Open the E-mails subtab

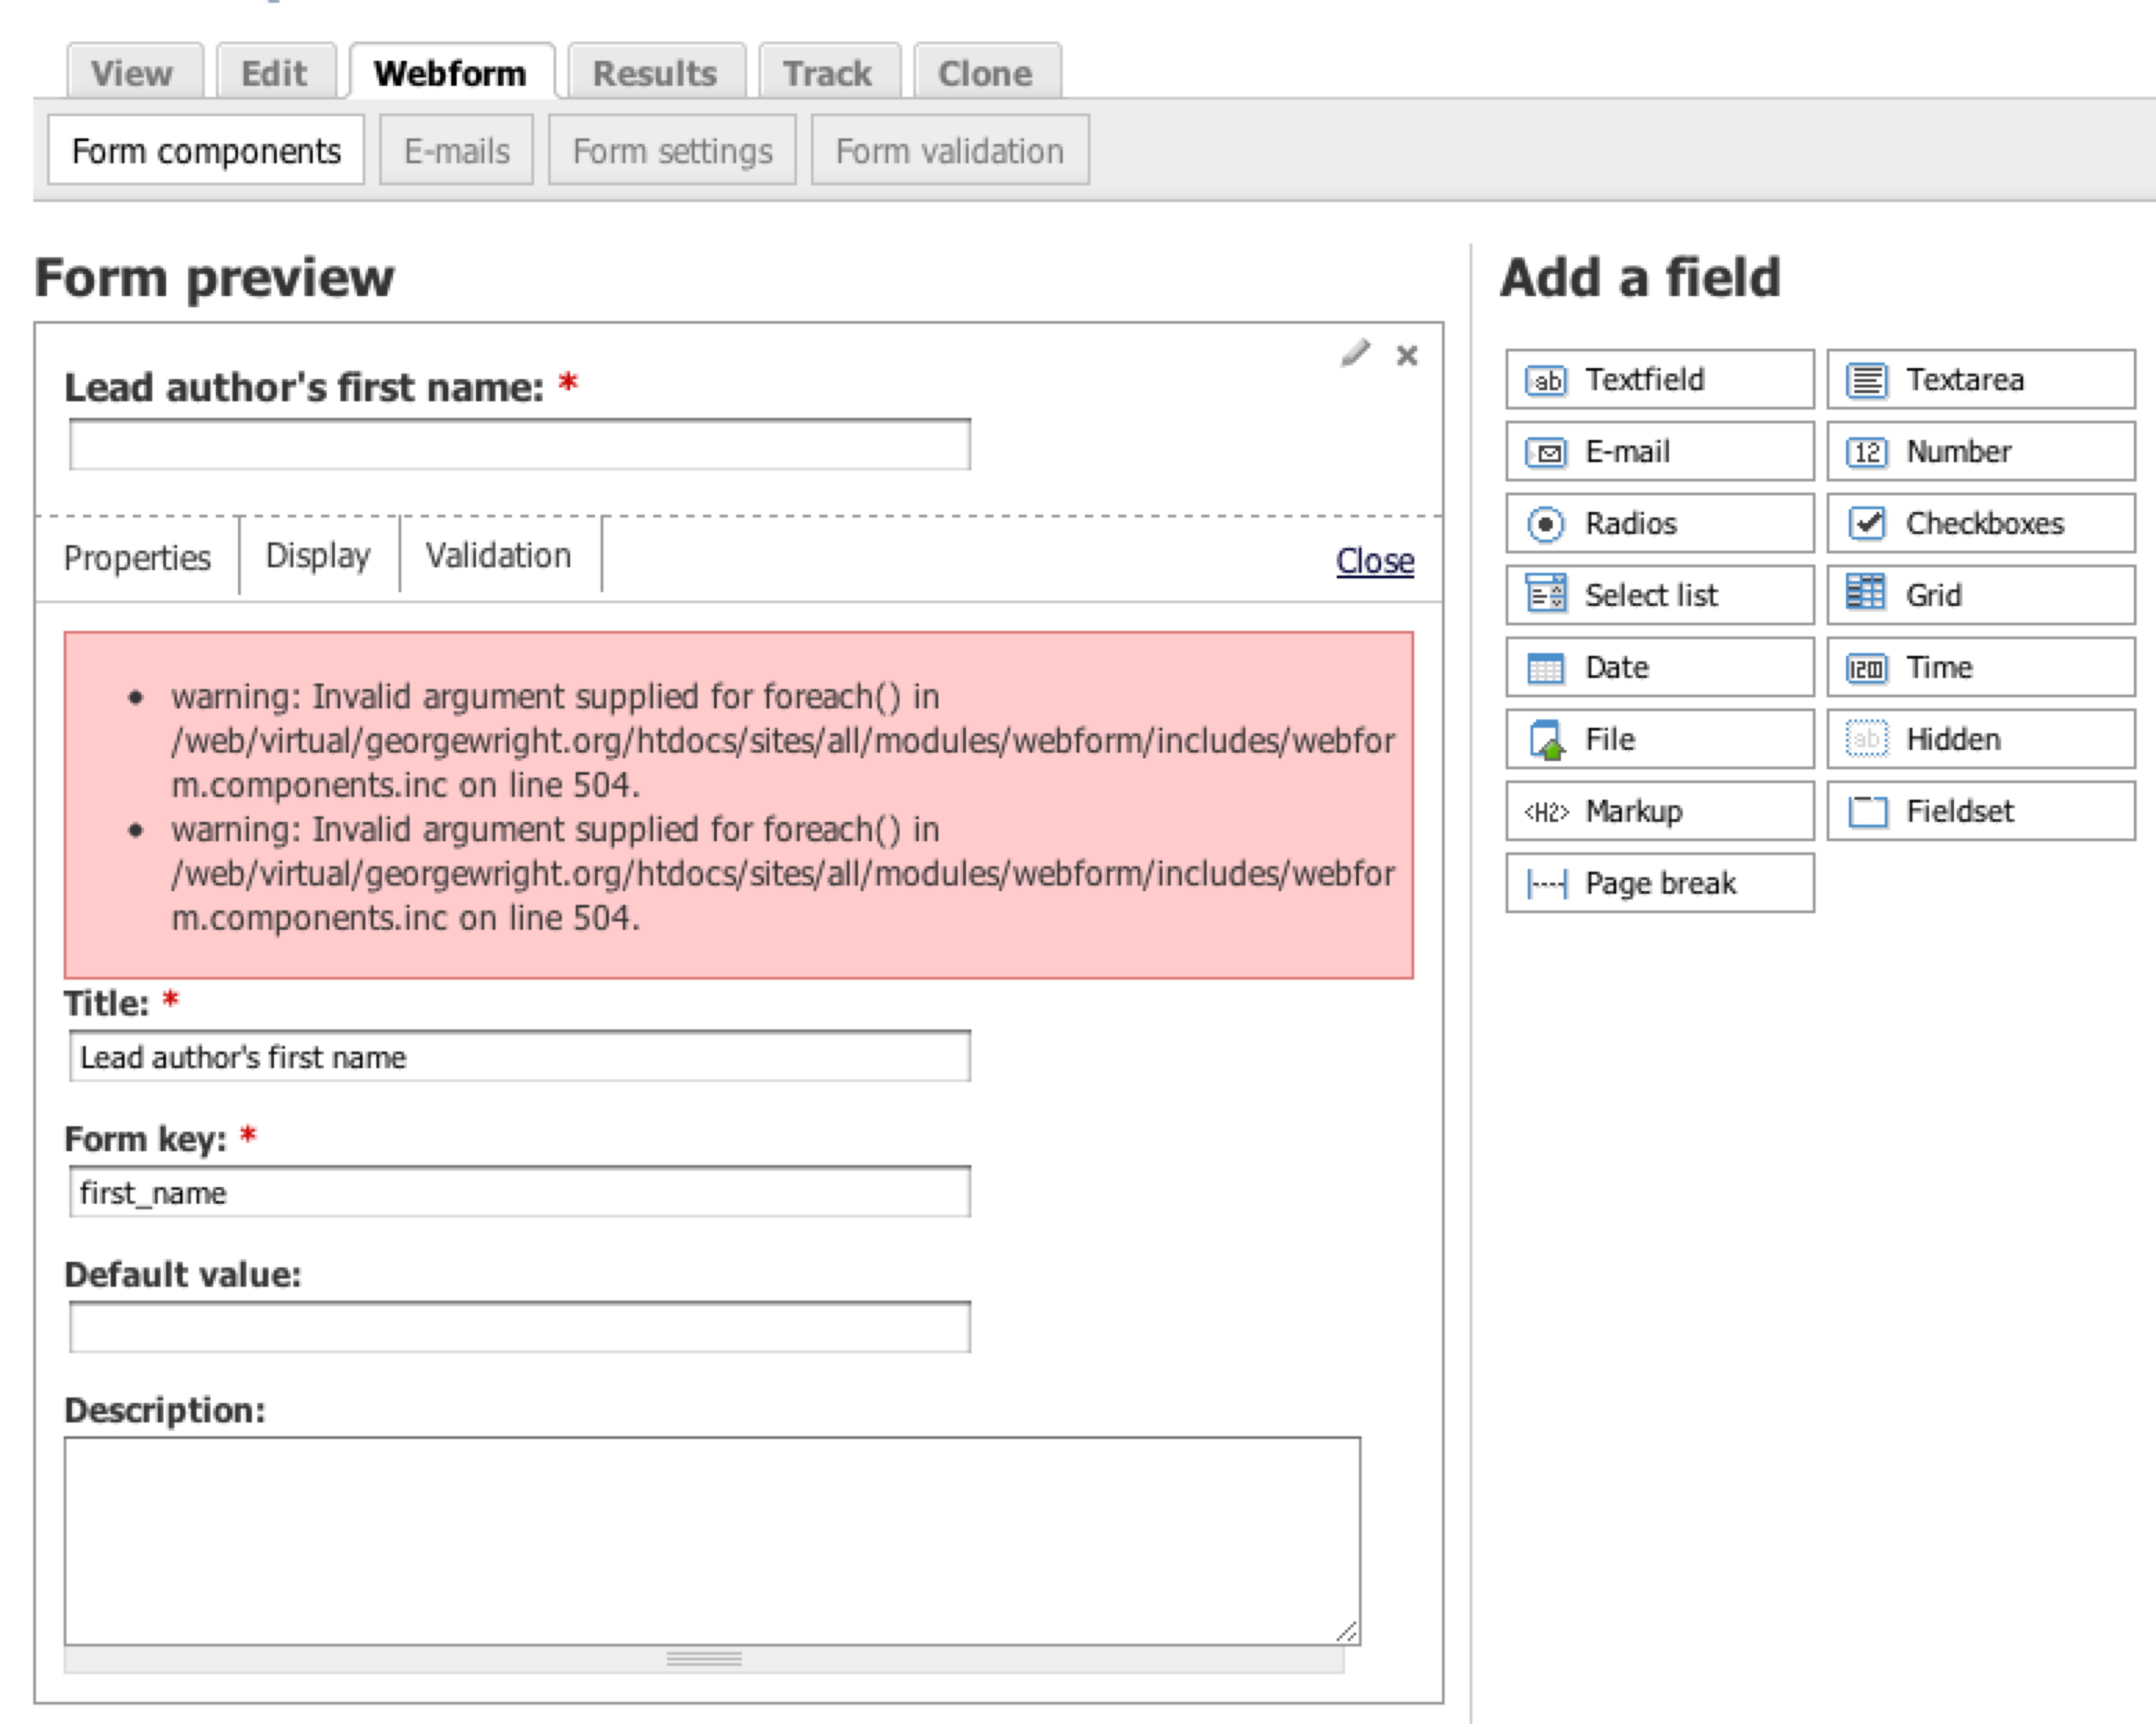coord(457,151)
